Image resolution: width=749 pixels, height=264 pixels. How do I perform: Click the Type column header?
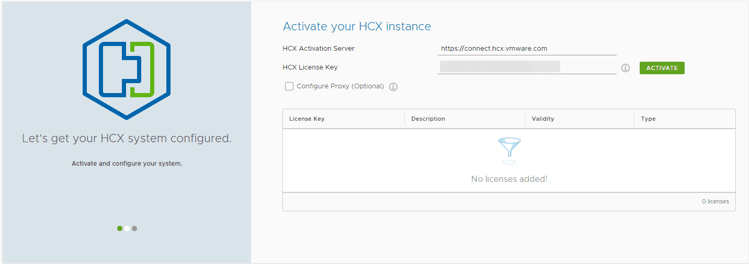648,119
